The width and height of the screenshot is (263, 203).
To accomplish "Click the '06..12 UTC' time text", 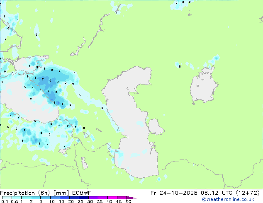I will pyautogui.click(x=216, y=193).
